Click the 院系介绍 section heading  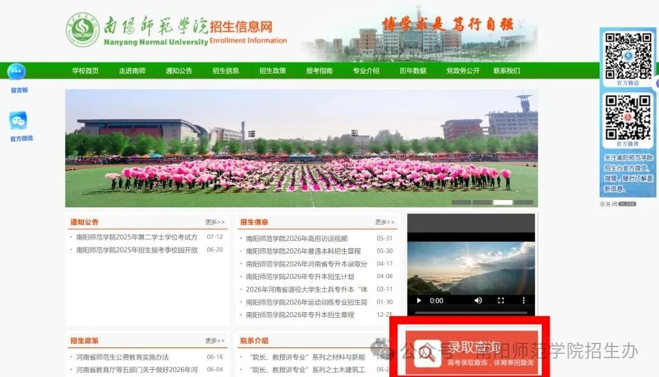coord(254,340)
